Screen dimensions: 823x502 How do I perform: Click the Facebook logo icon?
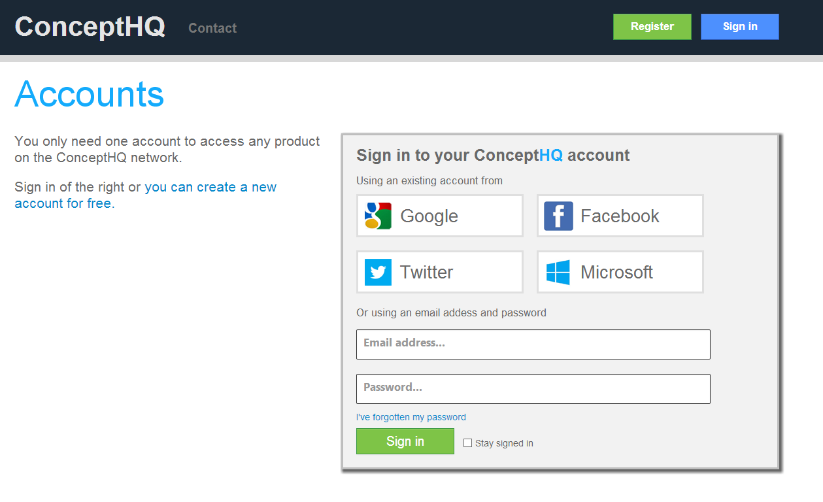[x=558, y=216]
